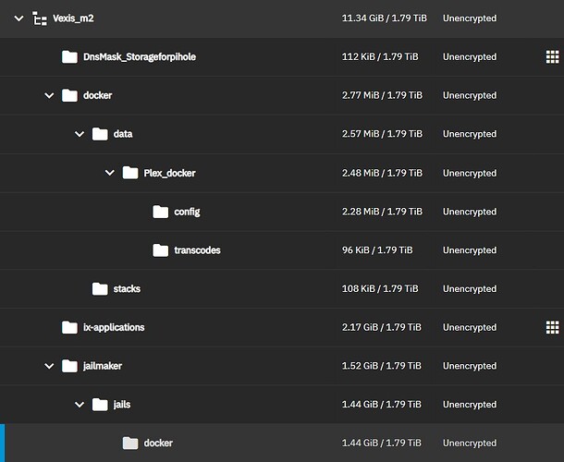Viewport: 564px width, 462px height.
Task: Click the grid apps icon on the ix-applications row
Action: [x=553, y=327]
